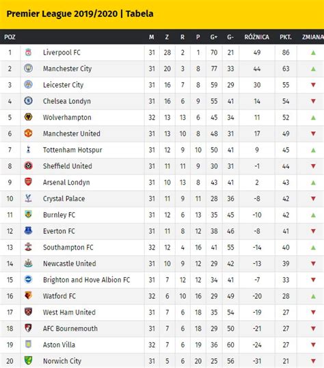324x368 pixels.
Task: Click the Liverpool FC club crest
Action: coord(29,52)
